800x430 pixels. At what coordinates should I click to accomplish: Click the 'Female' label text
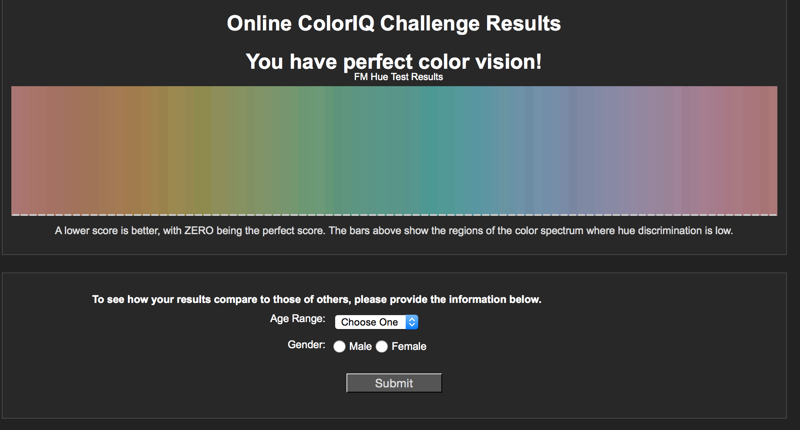[409, 346]
